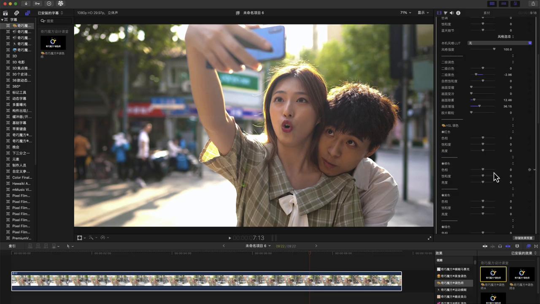Toggle the inspector panel visibility
Screen dimensions: 540x304
click(515, 4)
